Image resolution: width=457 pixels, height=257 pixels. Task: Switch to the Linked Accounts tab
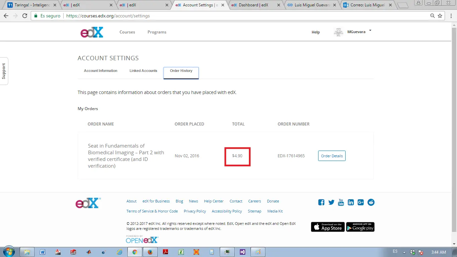(143, 71)
